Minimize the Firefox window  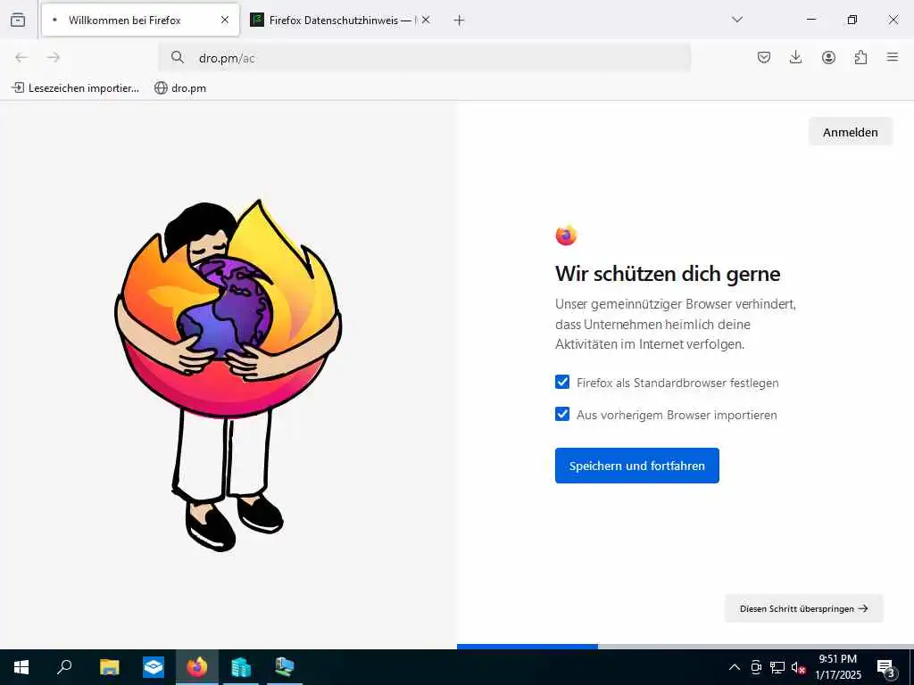[810, 20]
